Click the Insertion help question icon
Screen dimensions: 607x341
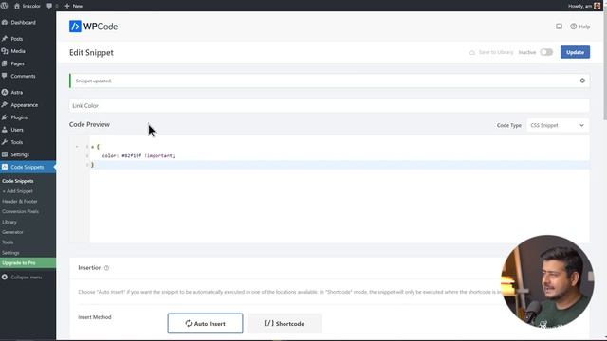pyautogui.click(x=106, y=268)
